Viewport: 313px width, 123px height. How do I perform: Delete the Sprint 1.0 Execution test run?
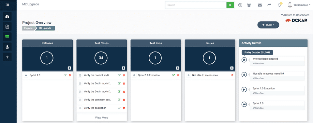178,75
